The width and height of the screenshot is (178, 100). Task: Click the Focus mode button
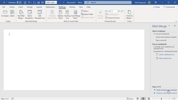pyautogui.click(x=130, y=99)
